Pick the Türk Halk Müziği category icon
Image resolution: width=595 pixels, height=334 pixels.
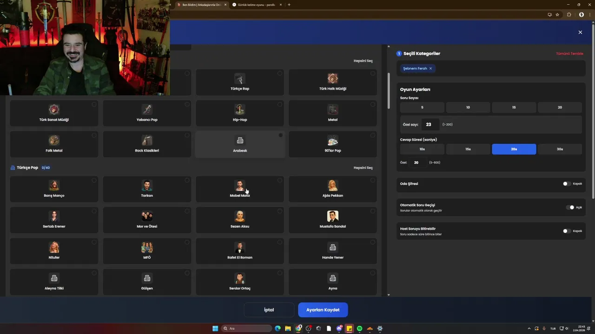pyautogui.click(x=333, y=78)
